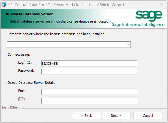Click 'Sage Enterprise Intelligence' text

pos(138,25)
